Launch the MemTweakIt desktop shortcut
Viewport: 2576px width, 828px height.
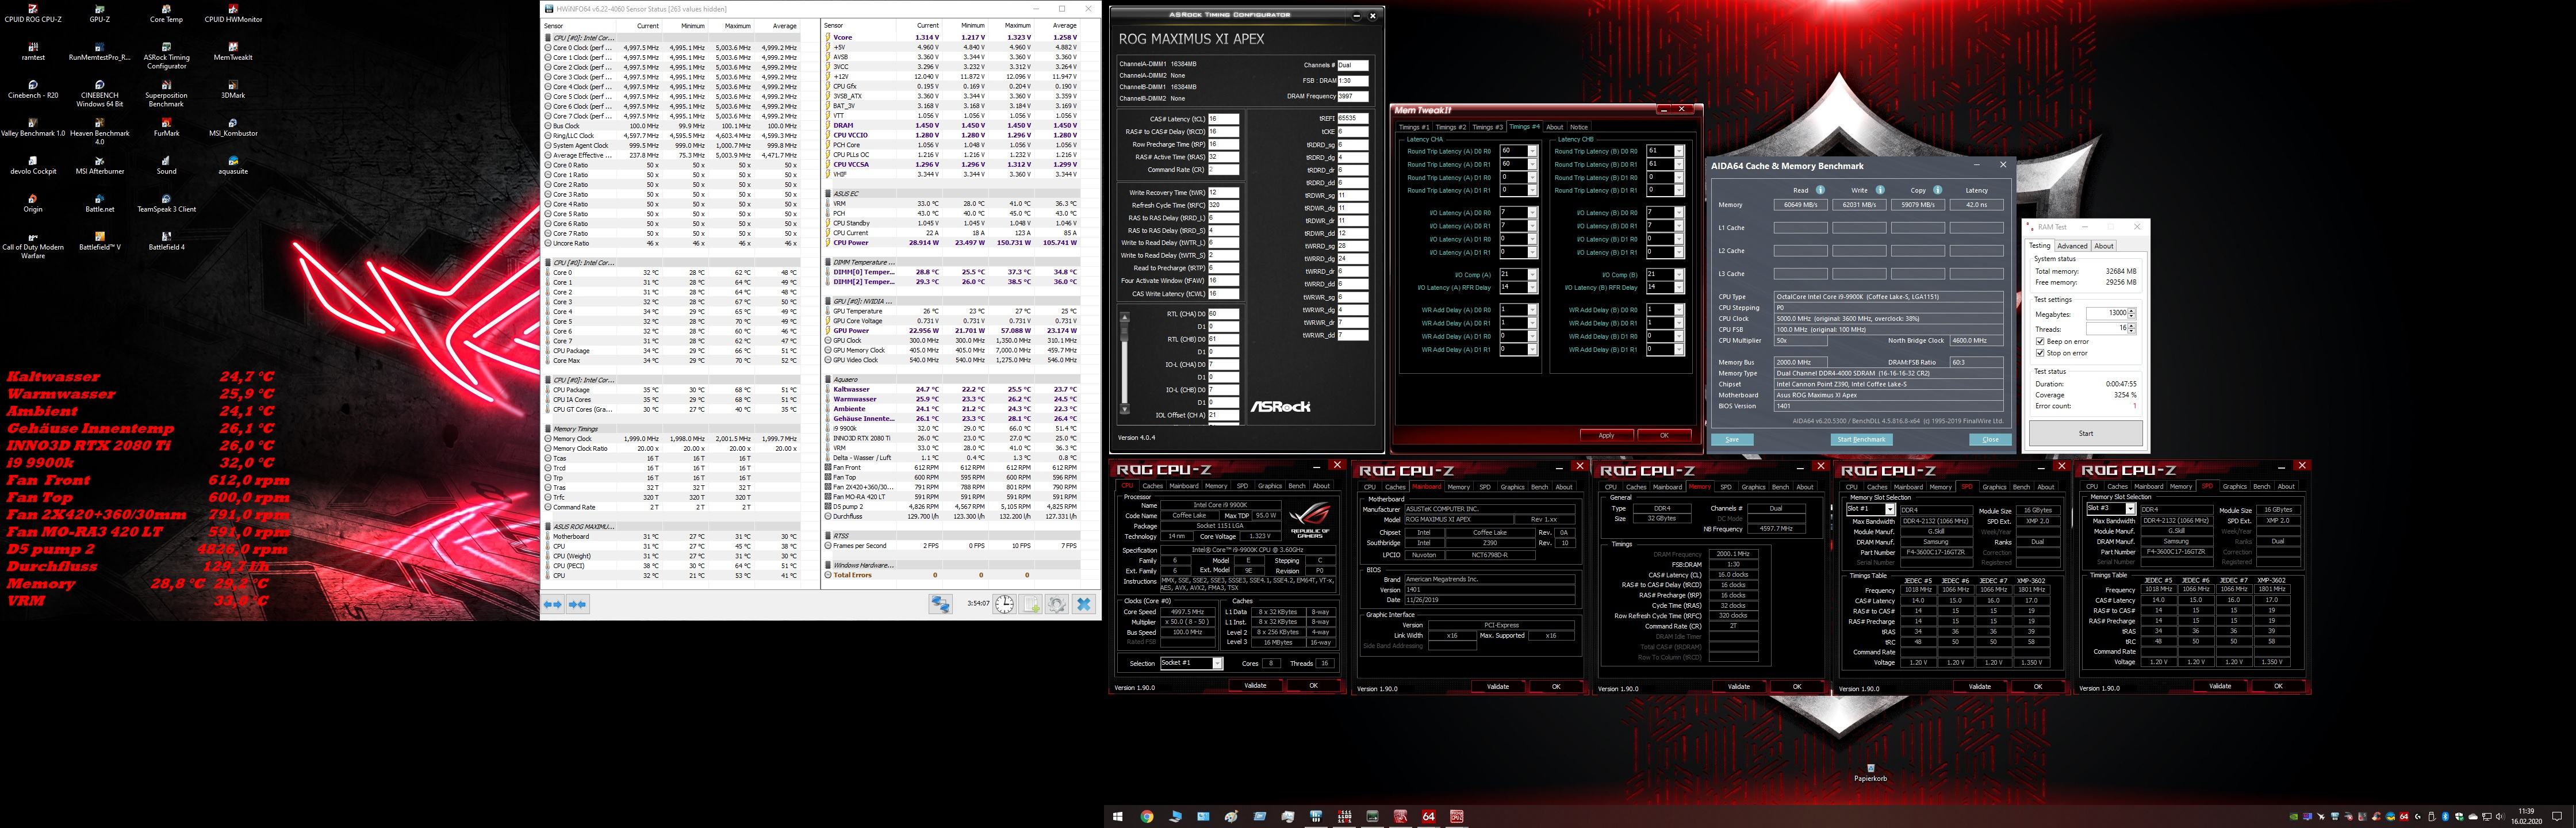(233, 51)
